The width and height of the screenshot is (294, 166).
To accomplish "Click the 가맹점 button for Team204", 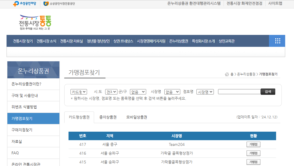I will coord(253,144).
